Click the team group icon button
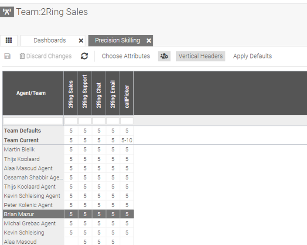The image size is (307, 245). pos(164,56)
